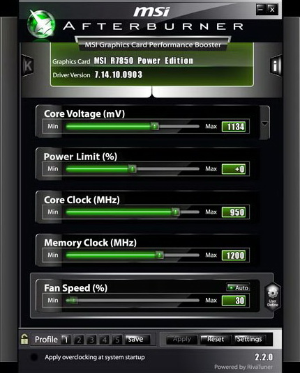Click the Core Clock slider handle
This screenshot has height=373, width=300.
pyautogui.click(x=176, y=212)
